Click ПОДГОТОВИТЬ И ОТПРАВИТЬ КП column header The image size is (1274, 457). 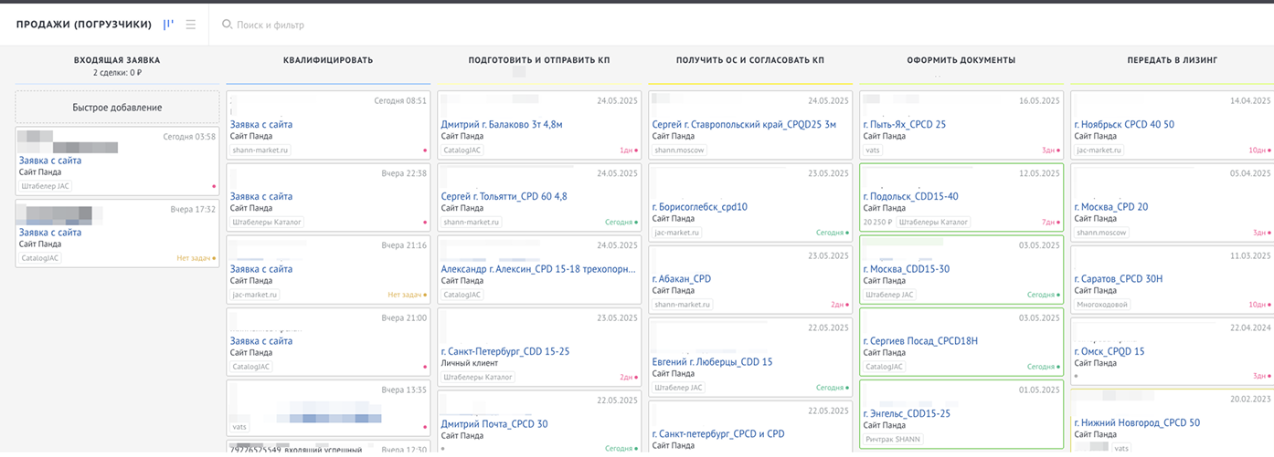pos(539,60)
